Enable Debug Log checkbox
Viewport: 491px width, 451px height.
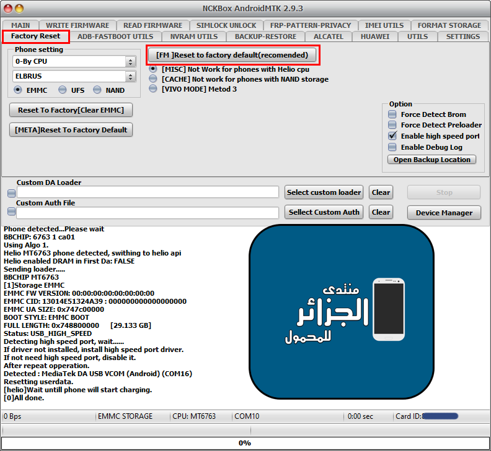(x=392, y=147)
